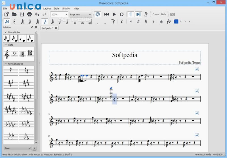Select voice 1 button
Screen dimensions: 227x158
pyautogui.click(x=176, y=22)
